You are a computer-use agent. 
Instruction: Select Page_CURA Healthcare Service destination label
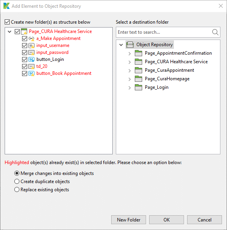tap(176, 62)
